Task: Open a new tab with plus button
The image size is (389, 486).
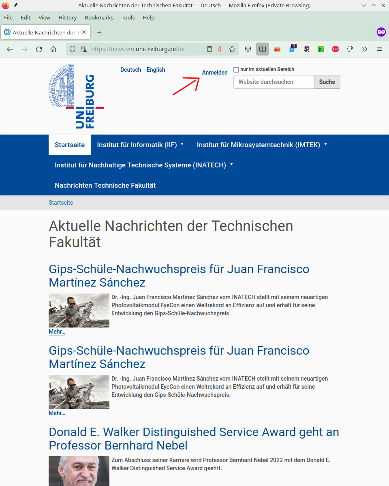Action: click(x=99, y=32)
